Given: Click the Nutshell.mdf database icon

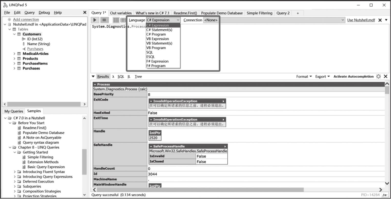Looking at the screenshot, I should click(9, 24).
